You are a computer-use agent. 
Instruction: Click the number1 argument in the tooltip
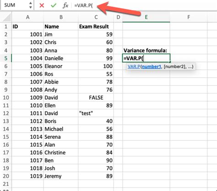coord(152,67)
